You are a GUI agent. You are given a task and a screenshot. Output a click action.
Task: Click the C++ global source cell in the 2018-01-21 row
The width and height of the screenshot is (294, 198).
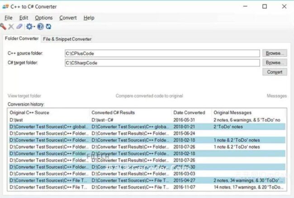(49, 126)
